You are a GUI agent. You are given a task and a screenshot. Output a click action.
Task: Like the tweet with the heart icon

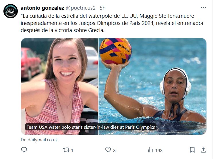point(108,150)
